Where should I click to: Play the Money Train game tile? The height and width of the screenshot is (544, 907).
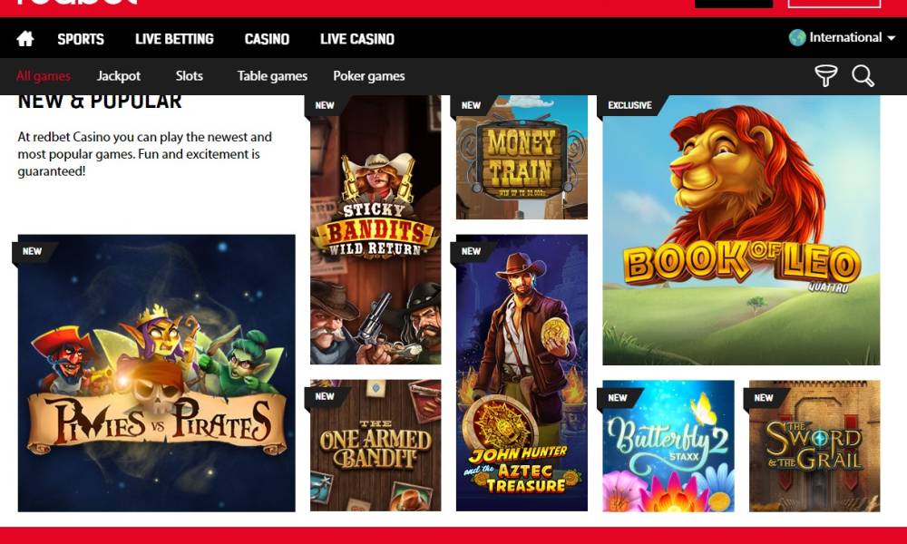point(522,157)
